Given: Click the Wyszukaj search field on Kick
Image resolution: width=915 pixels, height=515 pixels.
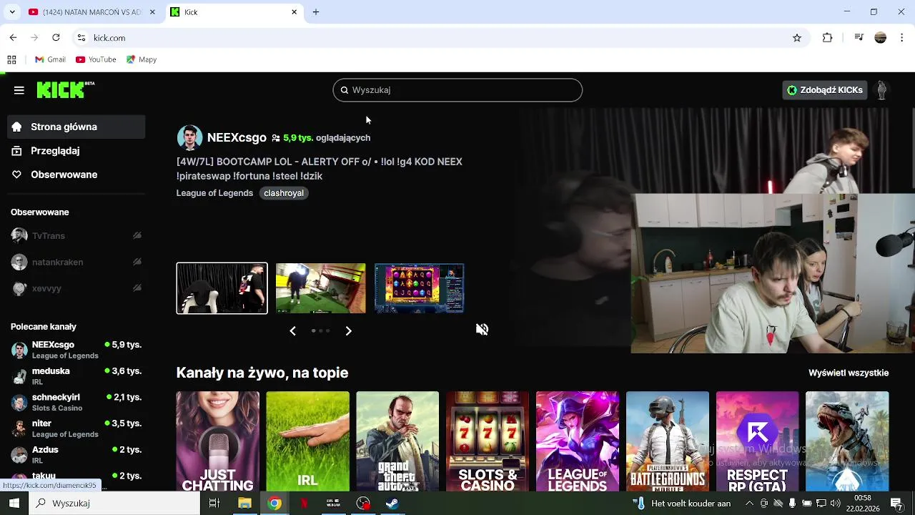Looking at the screenshot, I should point(457,90).
